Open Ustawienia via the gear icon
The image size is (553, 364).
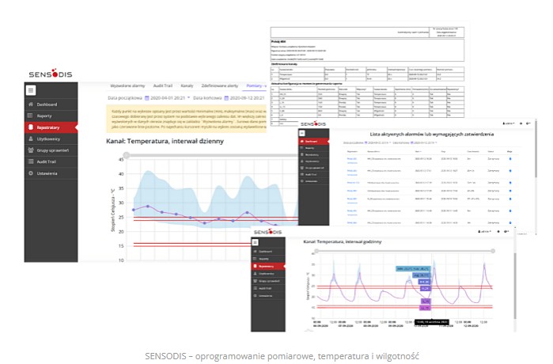click(x=30, y=173)
